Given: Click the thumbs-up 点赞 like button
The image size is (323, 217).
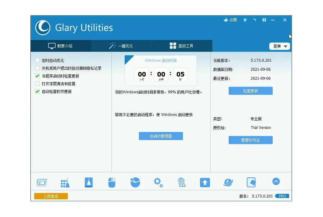Looking at the screenshot, I should [x=230, y=20].
